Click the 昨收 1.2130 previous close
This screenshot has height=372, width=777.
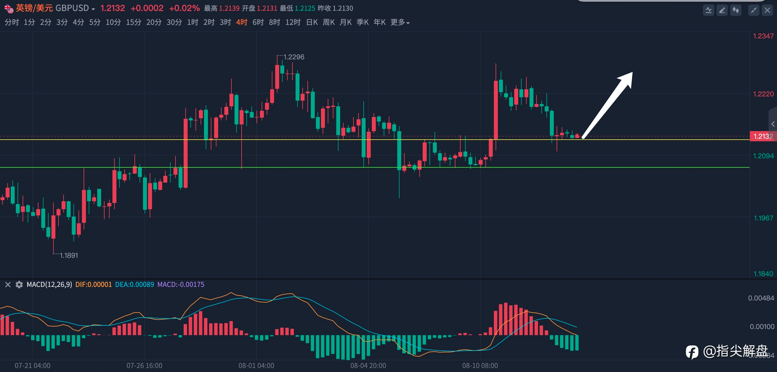[x=335, y=8]
